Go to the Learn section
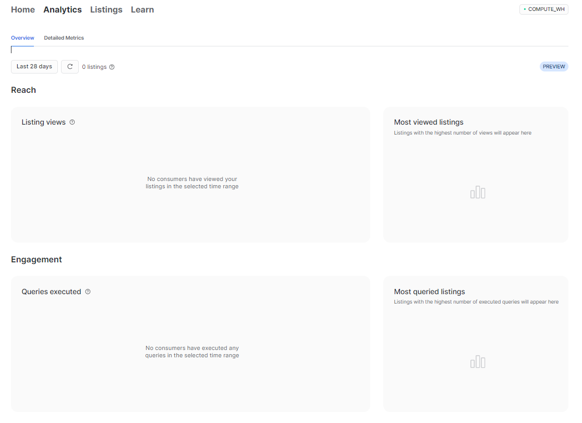The image size is (582, 423). pyautogui.click(x=142, y=9)
